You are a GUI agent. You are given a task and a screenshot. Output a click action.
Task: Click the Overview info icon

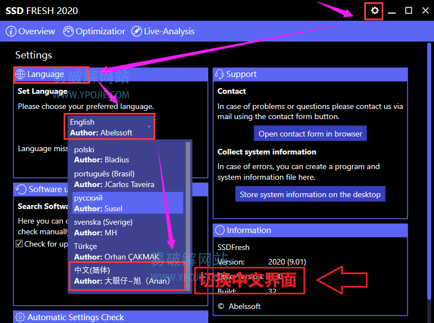[x=11, y=31]
